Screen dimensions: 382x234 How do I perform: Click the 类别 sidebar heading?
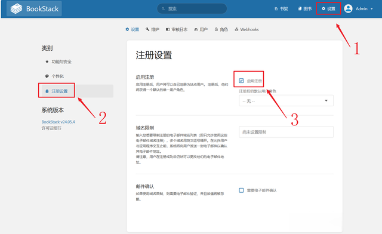pos(47,48)
